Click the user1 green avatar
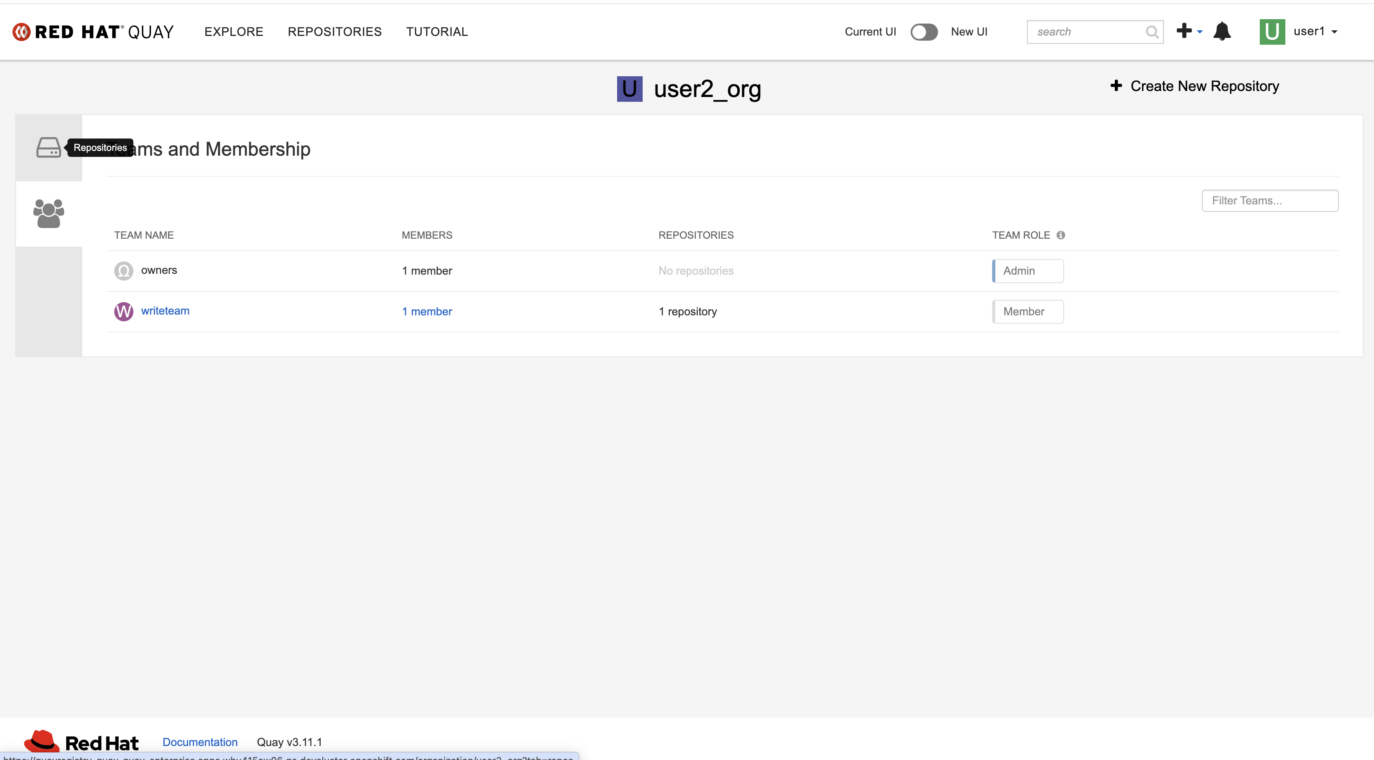 (1272, 32)
